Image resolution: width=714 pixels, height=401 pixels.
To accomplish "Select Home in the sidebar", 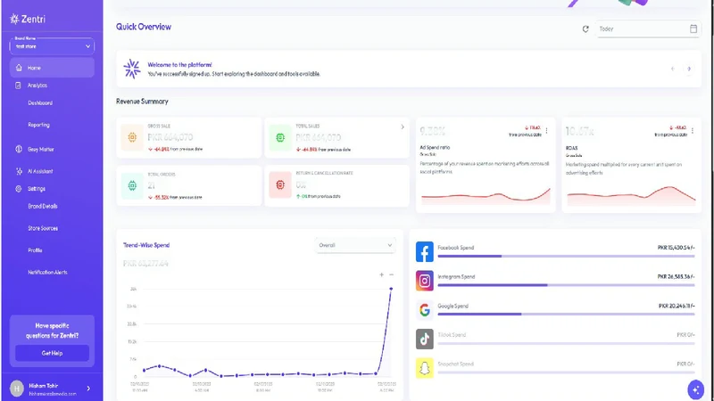I will 52,68.
